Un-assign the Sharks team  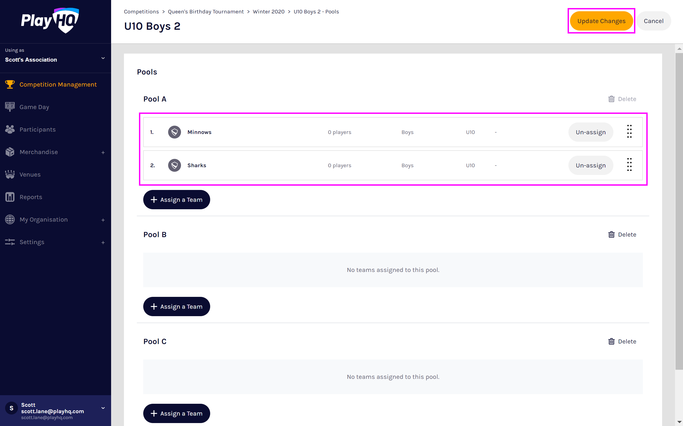pos(591,165)
